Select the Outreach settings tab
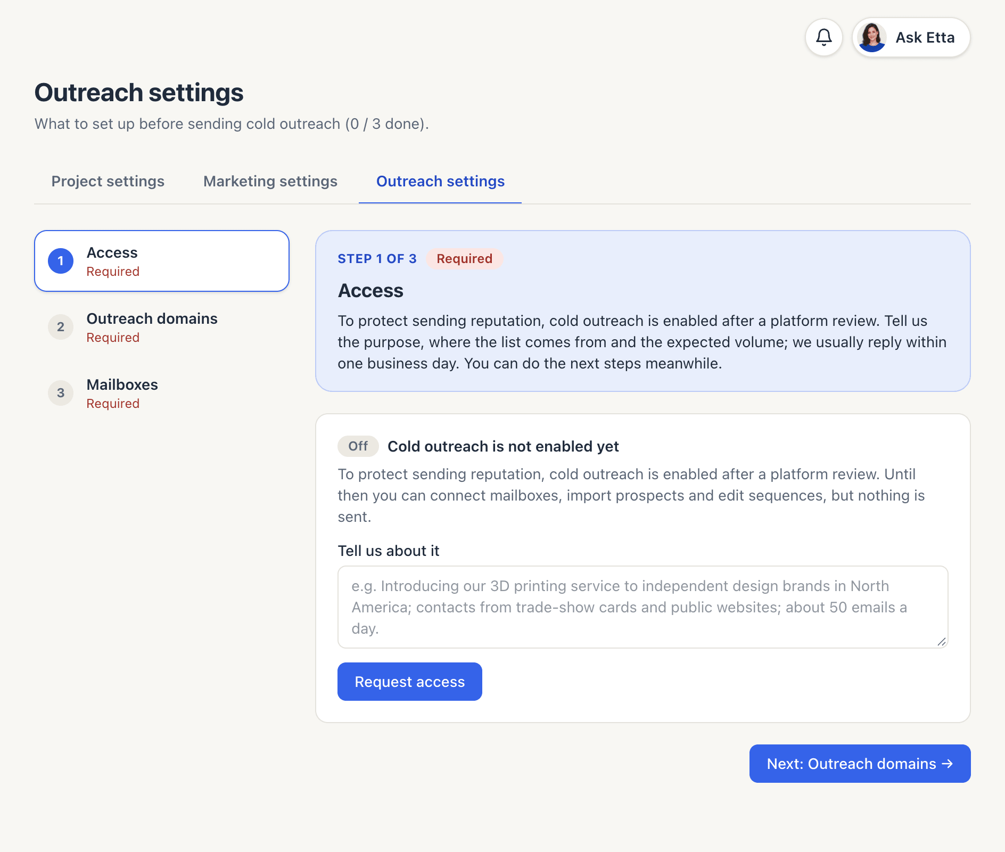Image resolution: width=1005 pixels, height=852 pixels. (x=440, y=182)
